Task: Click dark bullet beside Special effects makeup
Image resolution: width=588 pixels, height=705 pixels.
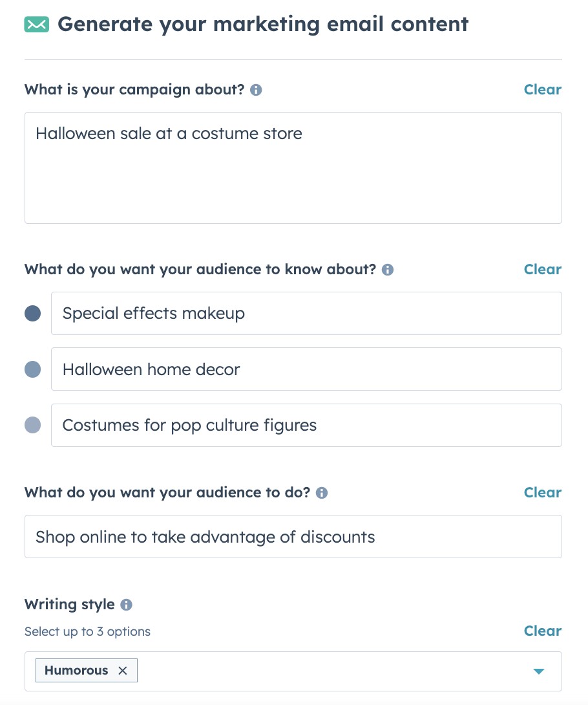Action: [x=32, y=314]
